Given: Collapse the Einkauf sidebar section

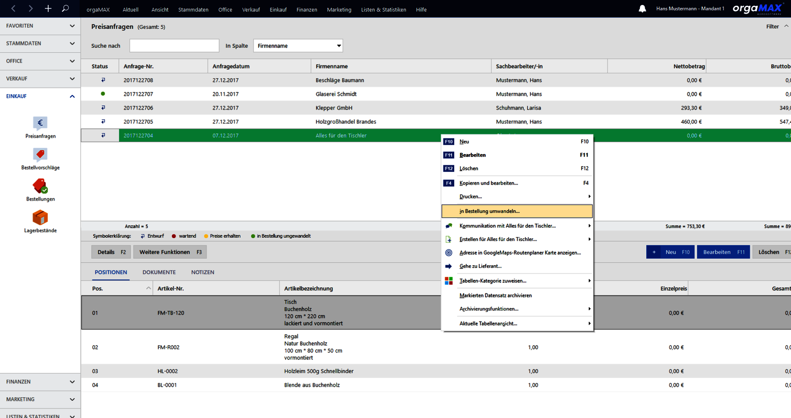Looking at the screenshot, I should pyautogui.click(x=40, y=96).
